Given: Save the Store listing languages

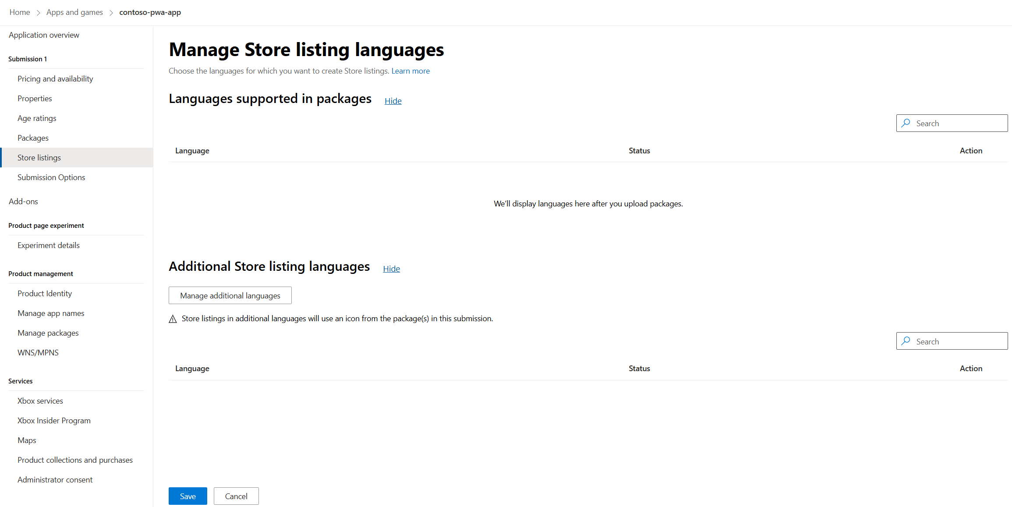Looking at the screenshot, I should pos(188,496).
